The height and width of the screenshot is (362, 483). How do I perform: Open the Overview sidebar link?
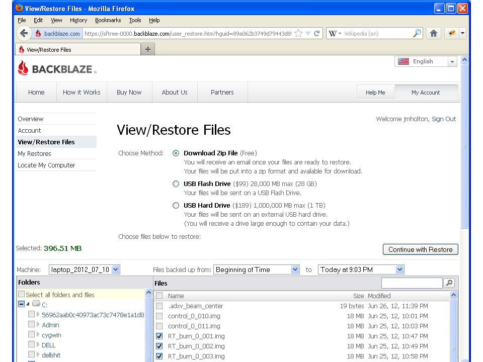coord(31,119)
